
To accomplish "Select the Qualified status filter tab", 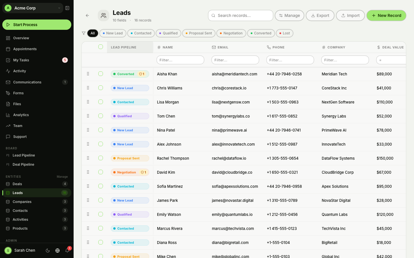I will 168,33.
